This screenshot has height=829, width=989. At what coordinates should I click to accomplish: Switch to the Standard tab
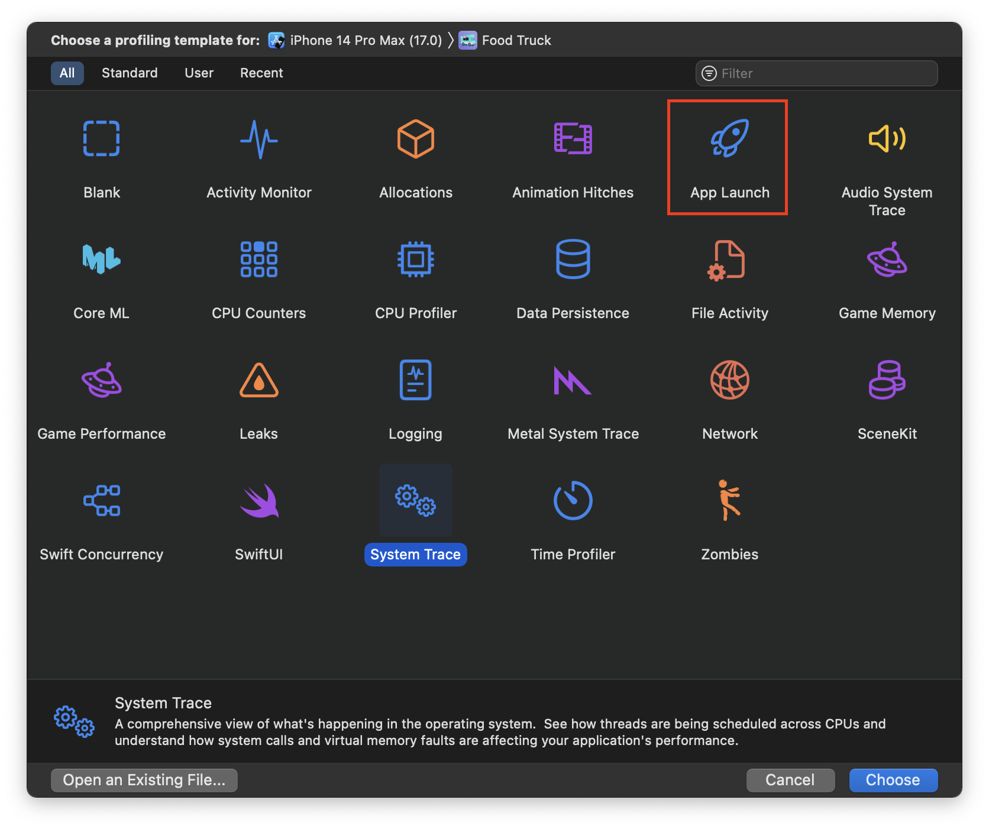tap(130, 73)
